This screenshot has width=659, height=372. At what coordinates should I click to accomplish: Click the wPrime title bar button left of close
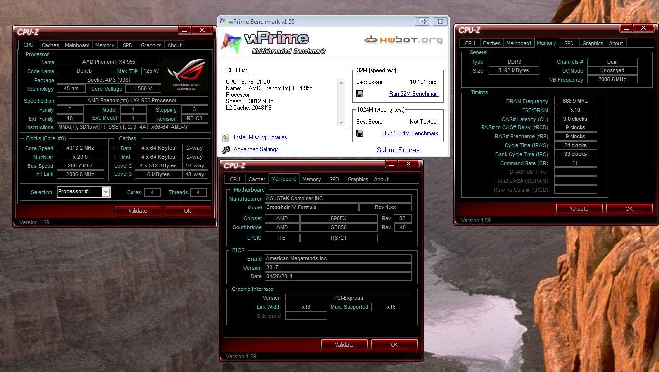point(422,22)
